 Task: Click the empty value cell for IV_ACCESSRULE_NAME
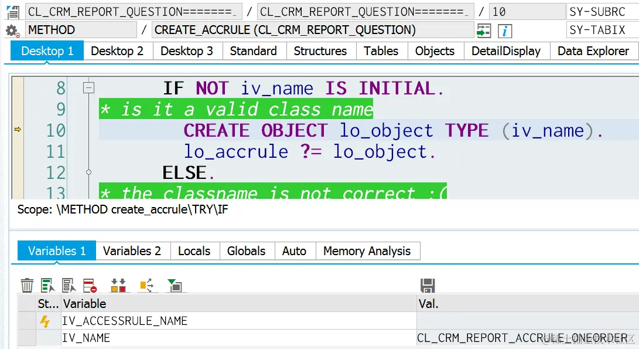[528, 321]
